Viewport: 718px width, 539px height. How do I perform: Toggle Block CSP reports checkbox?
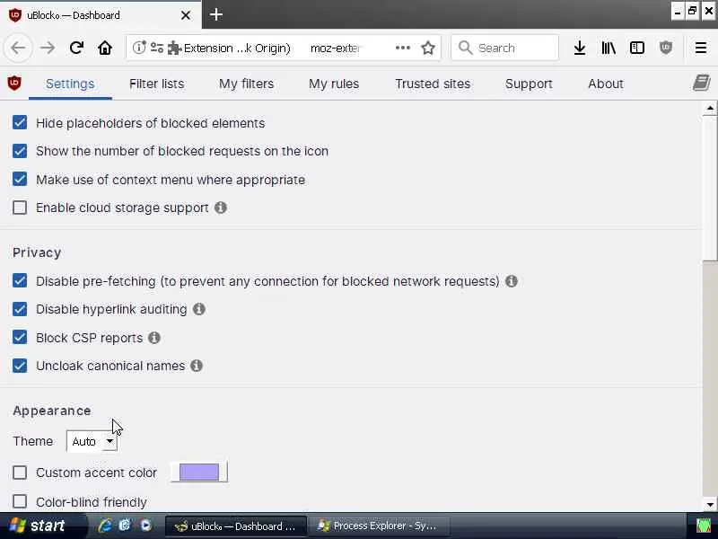click(x=20, y=338)
